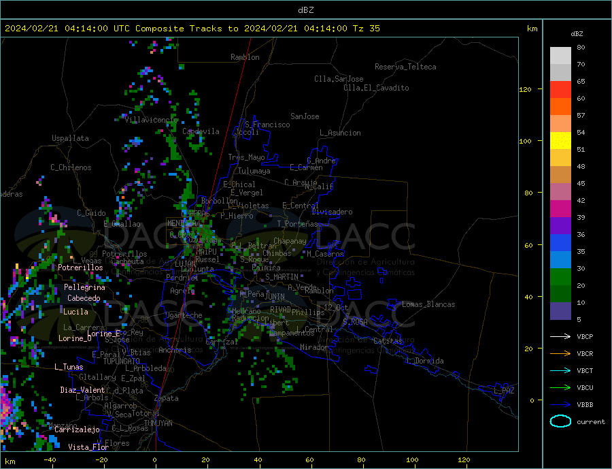Click the L_Tunas pink label
This screenshot has height=469, width=612.
click(x=69, y=367)
